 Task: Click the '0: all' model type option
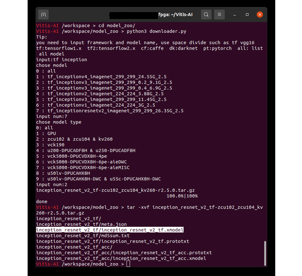44,128
